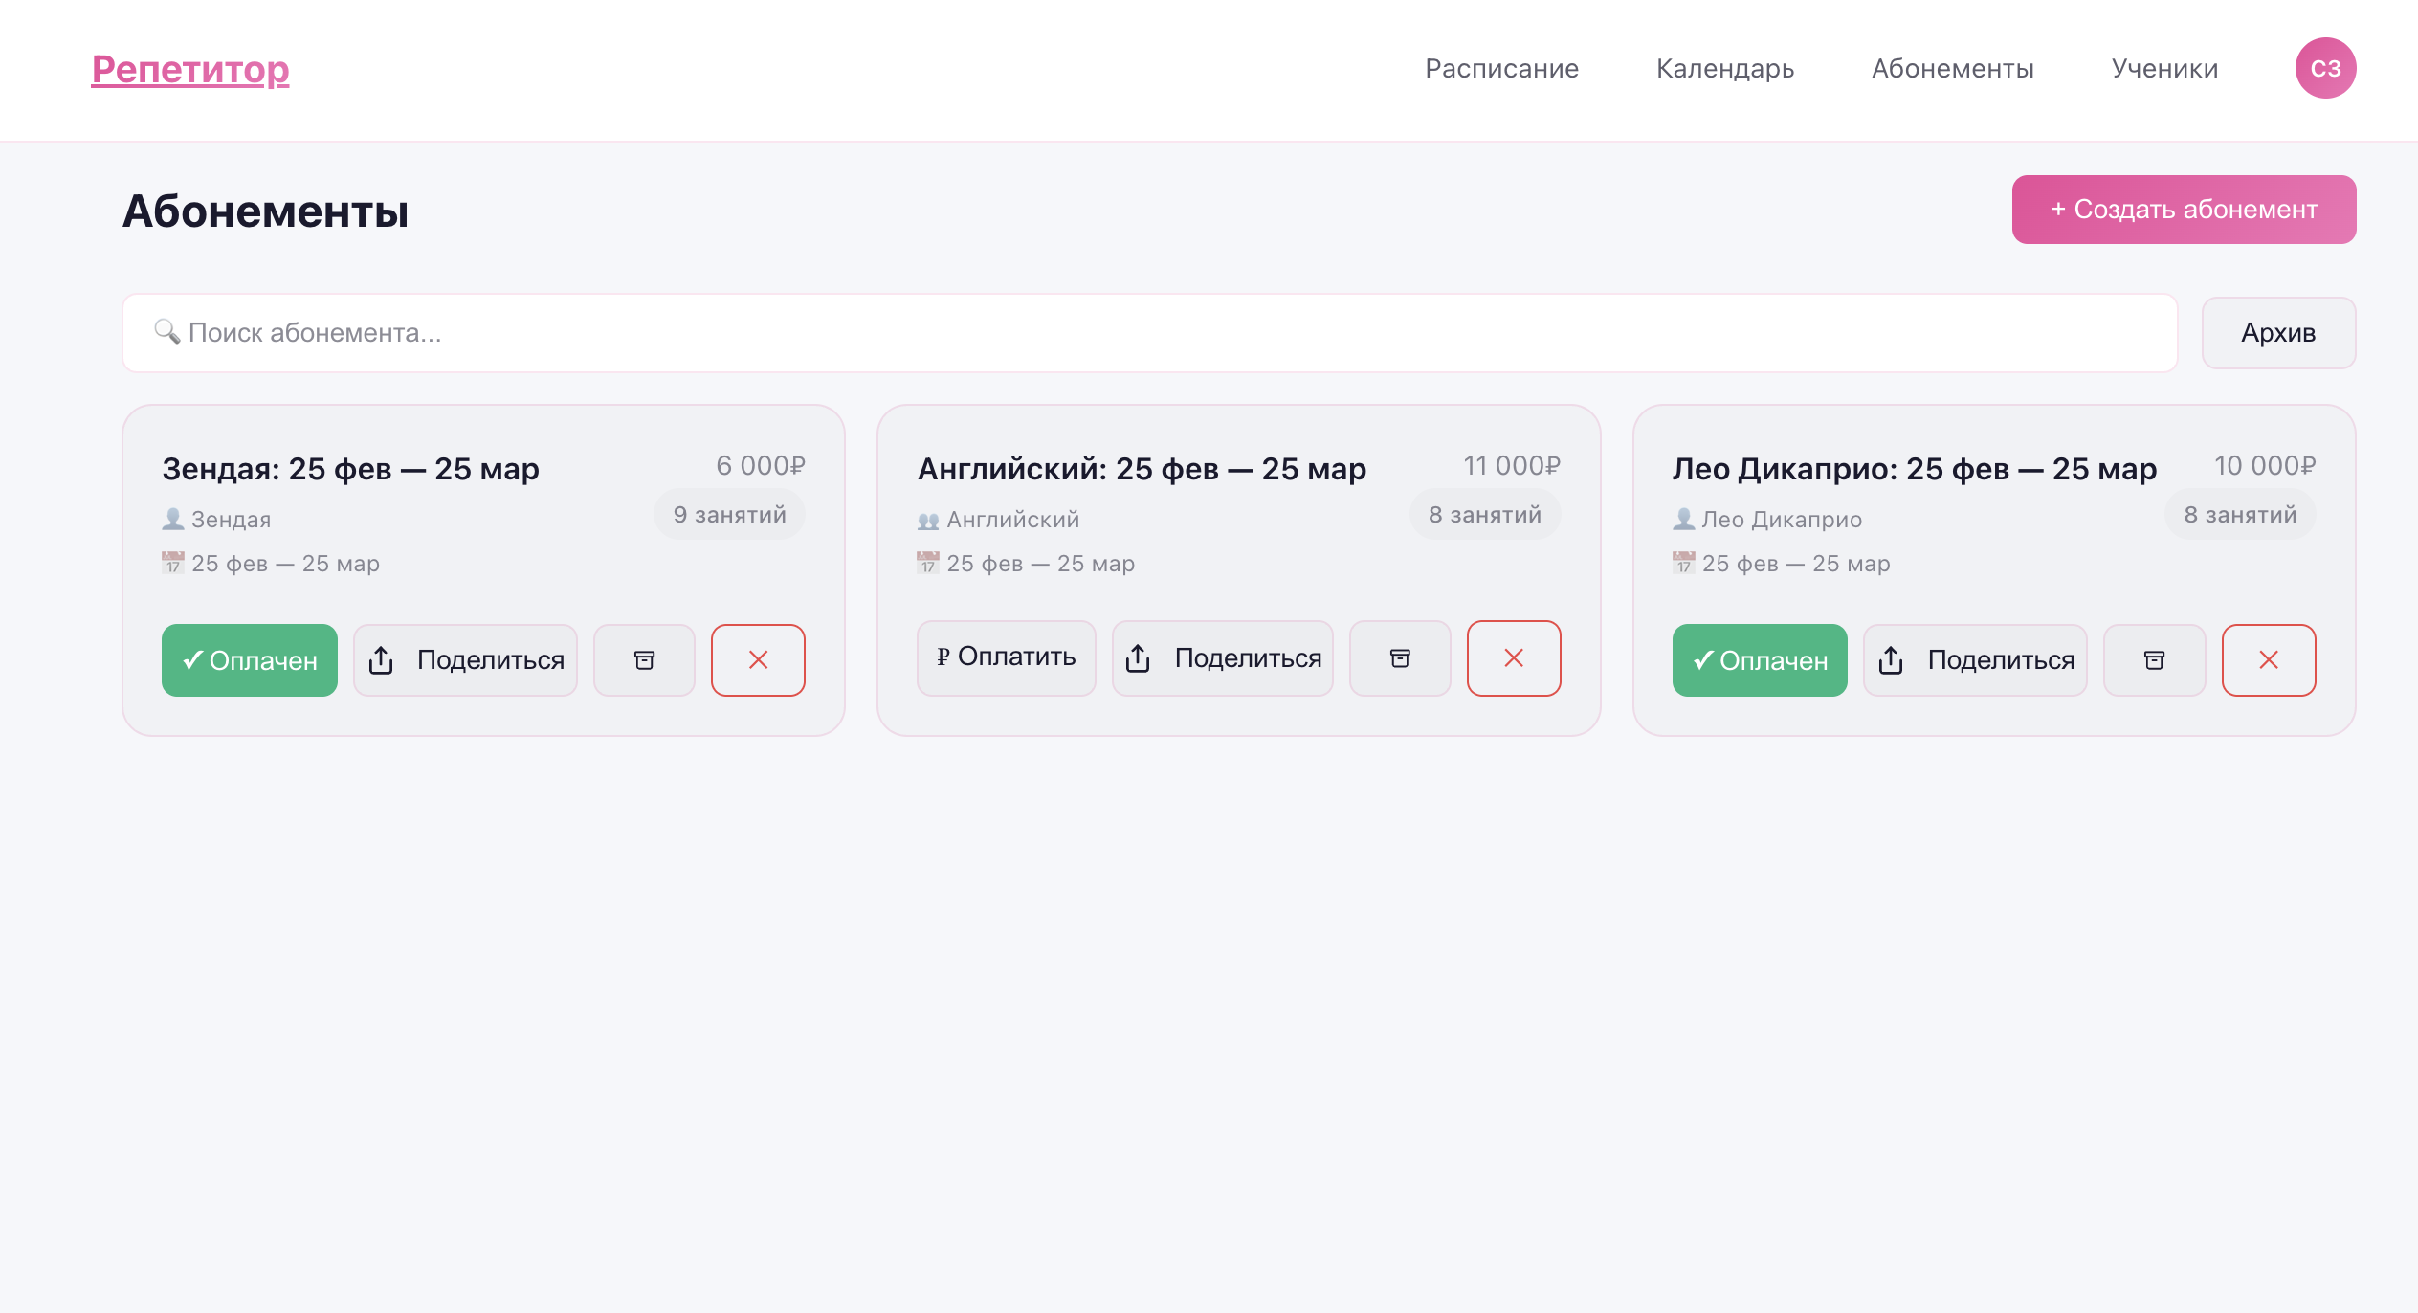The width and height of the screenshot is (2418, 1313).
Task: Open the Ученики section
Action: coord(2164,69)
